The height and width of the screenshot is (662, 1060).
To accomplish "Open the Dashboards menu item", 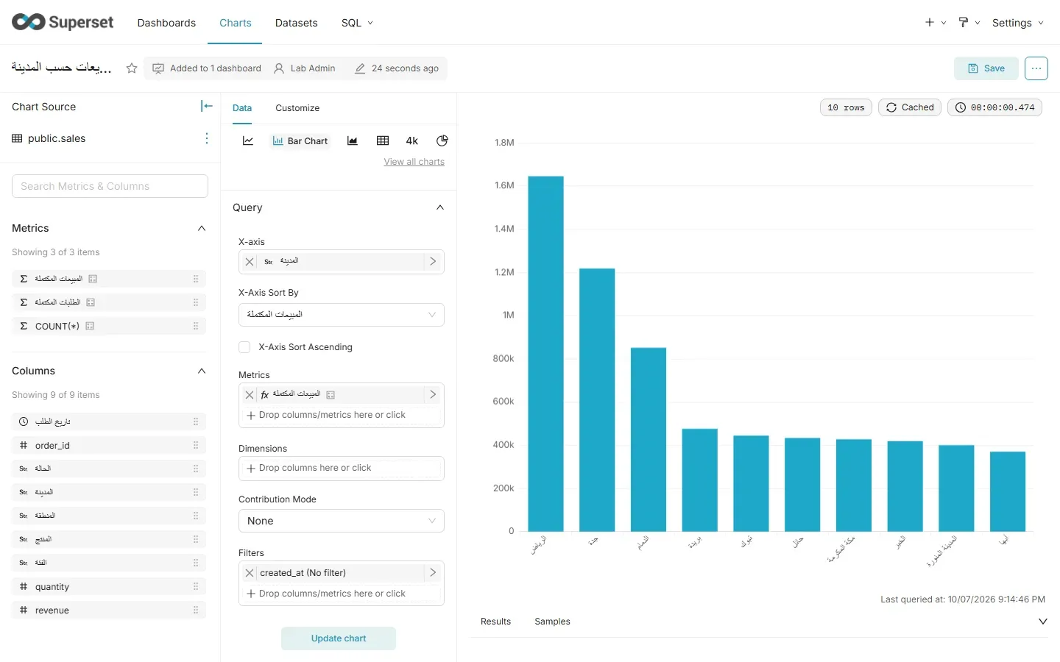I will (x=166, y=23).
